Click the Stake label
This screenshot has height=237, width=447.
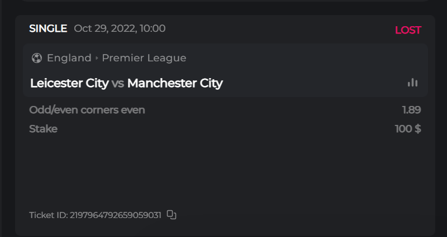43,129
